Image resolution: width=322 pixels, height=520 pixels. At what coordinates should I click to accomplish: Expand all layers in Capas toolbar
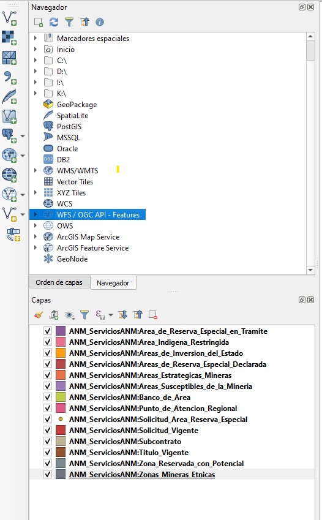(122, 315)
